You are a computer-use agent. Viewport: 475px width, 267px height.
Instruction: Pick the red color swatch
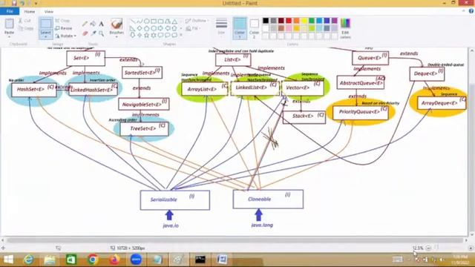tap(289, 21)
